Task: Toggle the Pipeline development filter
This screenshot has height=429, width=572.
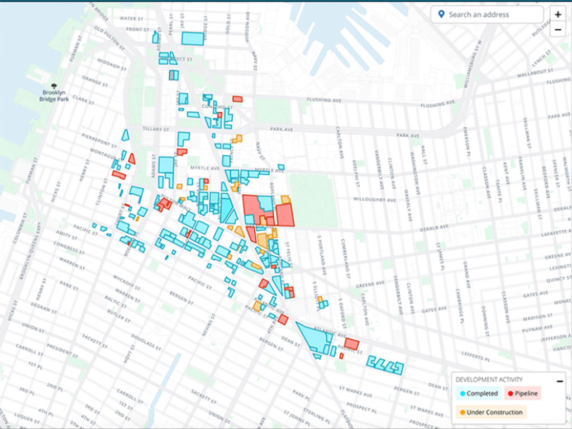Action: tap(523, 393)
